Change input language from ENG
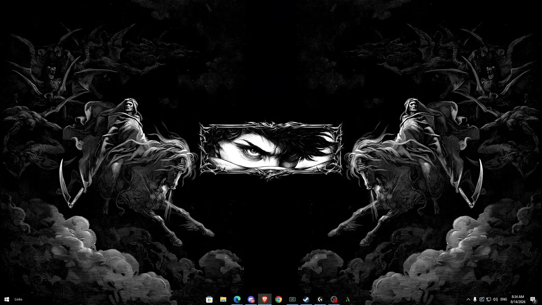 coord(504,299)
